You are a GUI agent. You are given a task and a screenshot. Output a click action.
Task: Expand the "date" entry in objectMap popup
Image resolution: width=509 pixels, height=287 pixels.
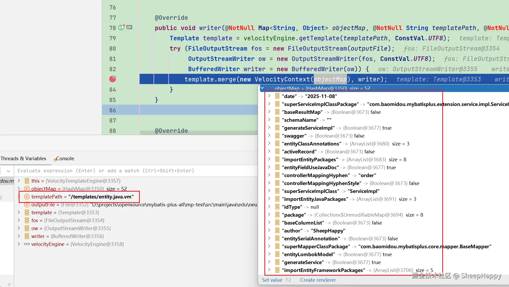[x=269, y=96]
